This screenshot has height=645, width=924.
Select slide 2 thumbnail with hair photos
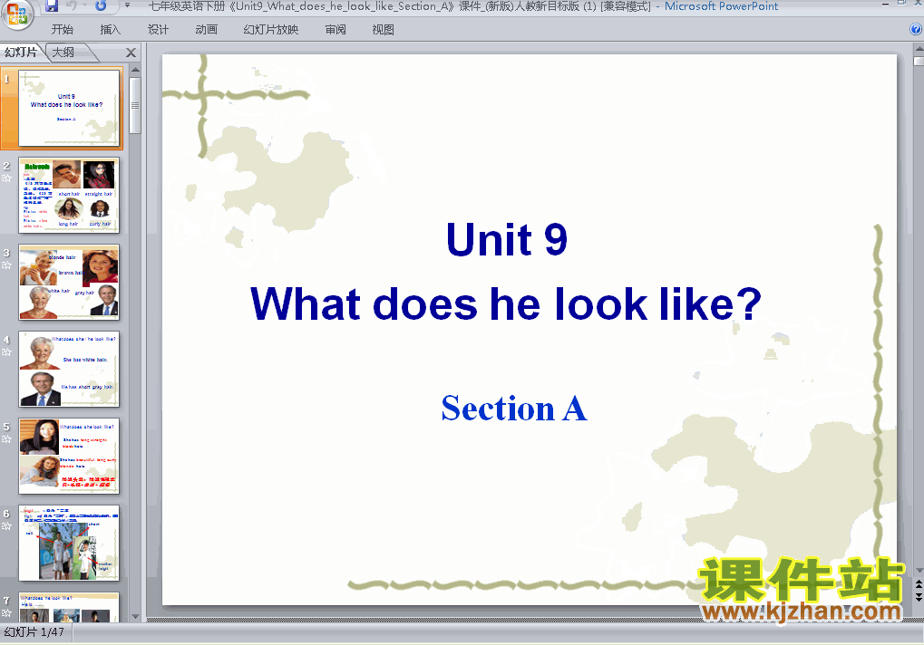69,195
